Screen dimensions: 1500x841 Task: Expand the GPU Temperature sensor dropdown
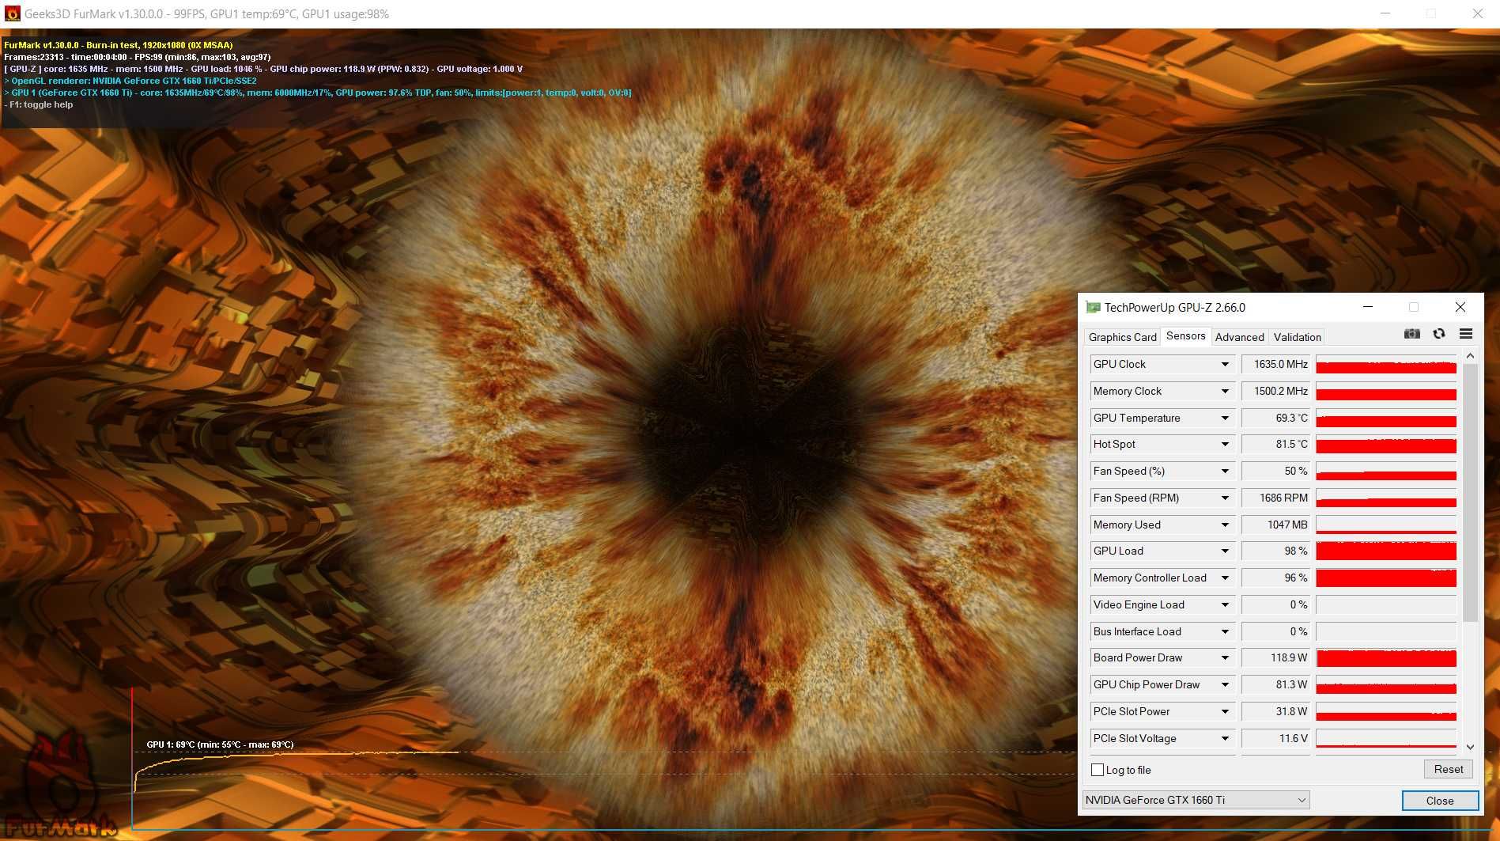[1225, 418]
